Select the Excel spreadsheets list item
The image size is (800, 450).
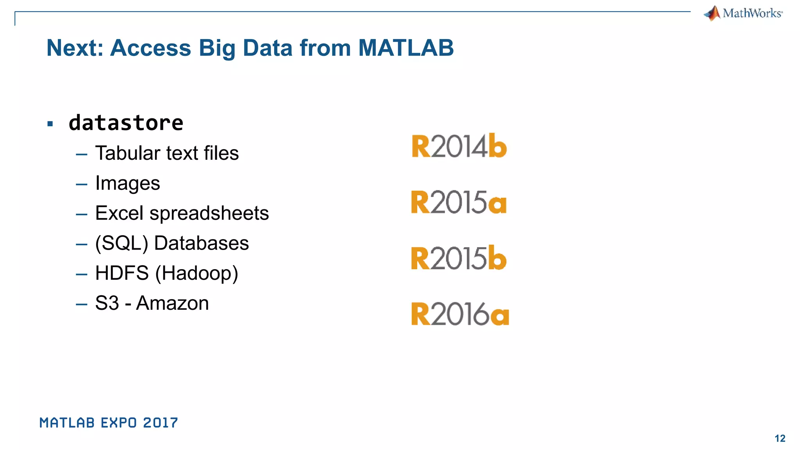182,213
